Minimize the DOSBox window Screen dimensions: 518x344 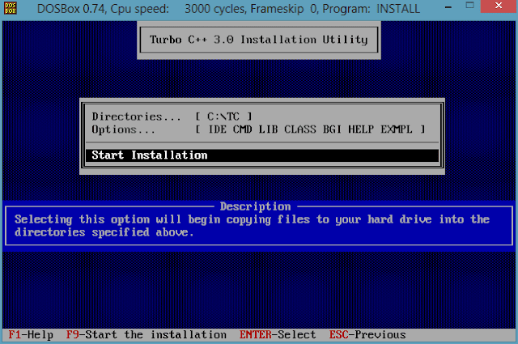(448, 7)
